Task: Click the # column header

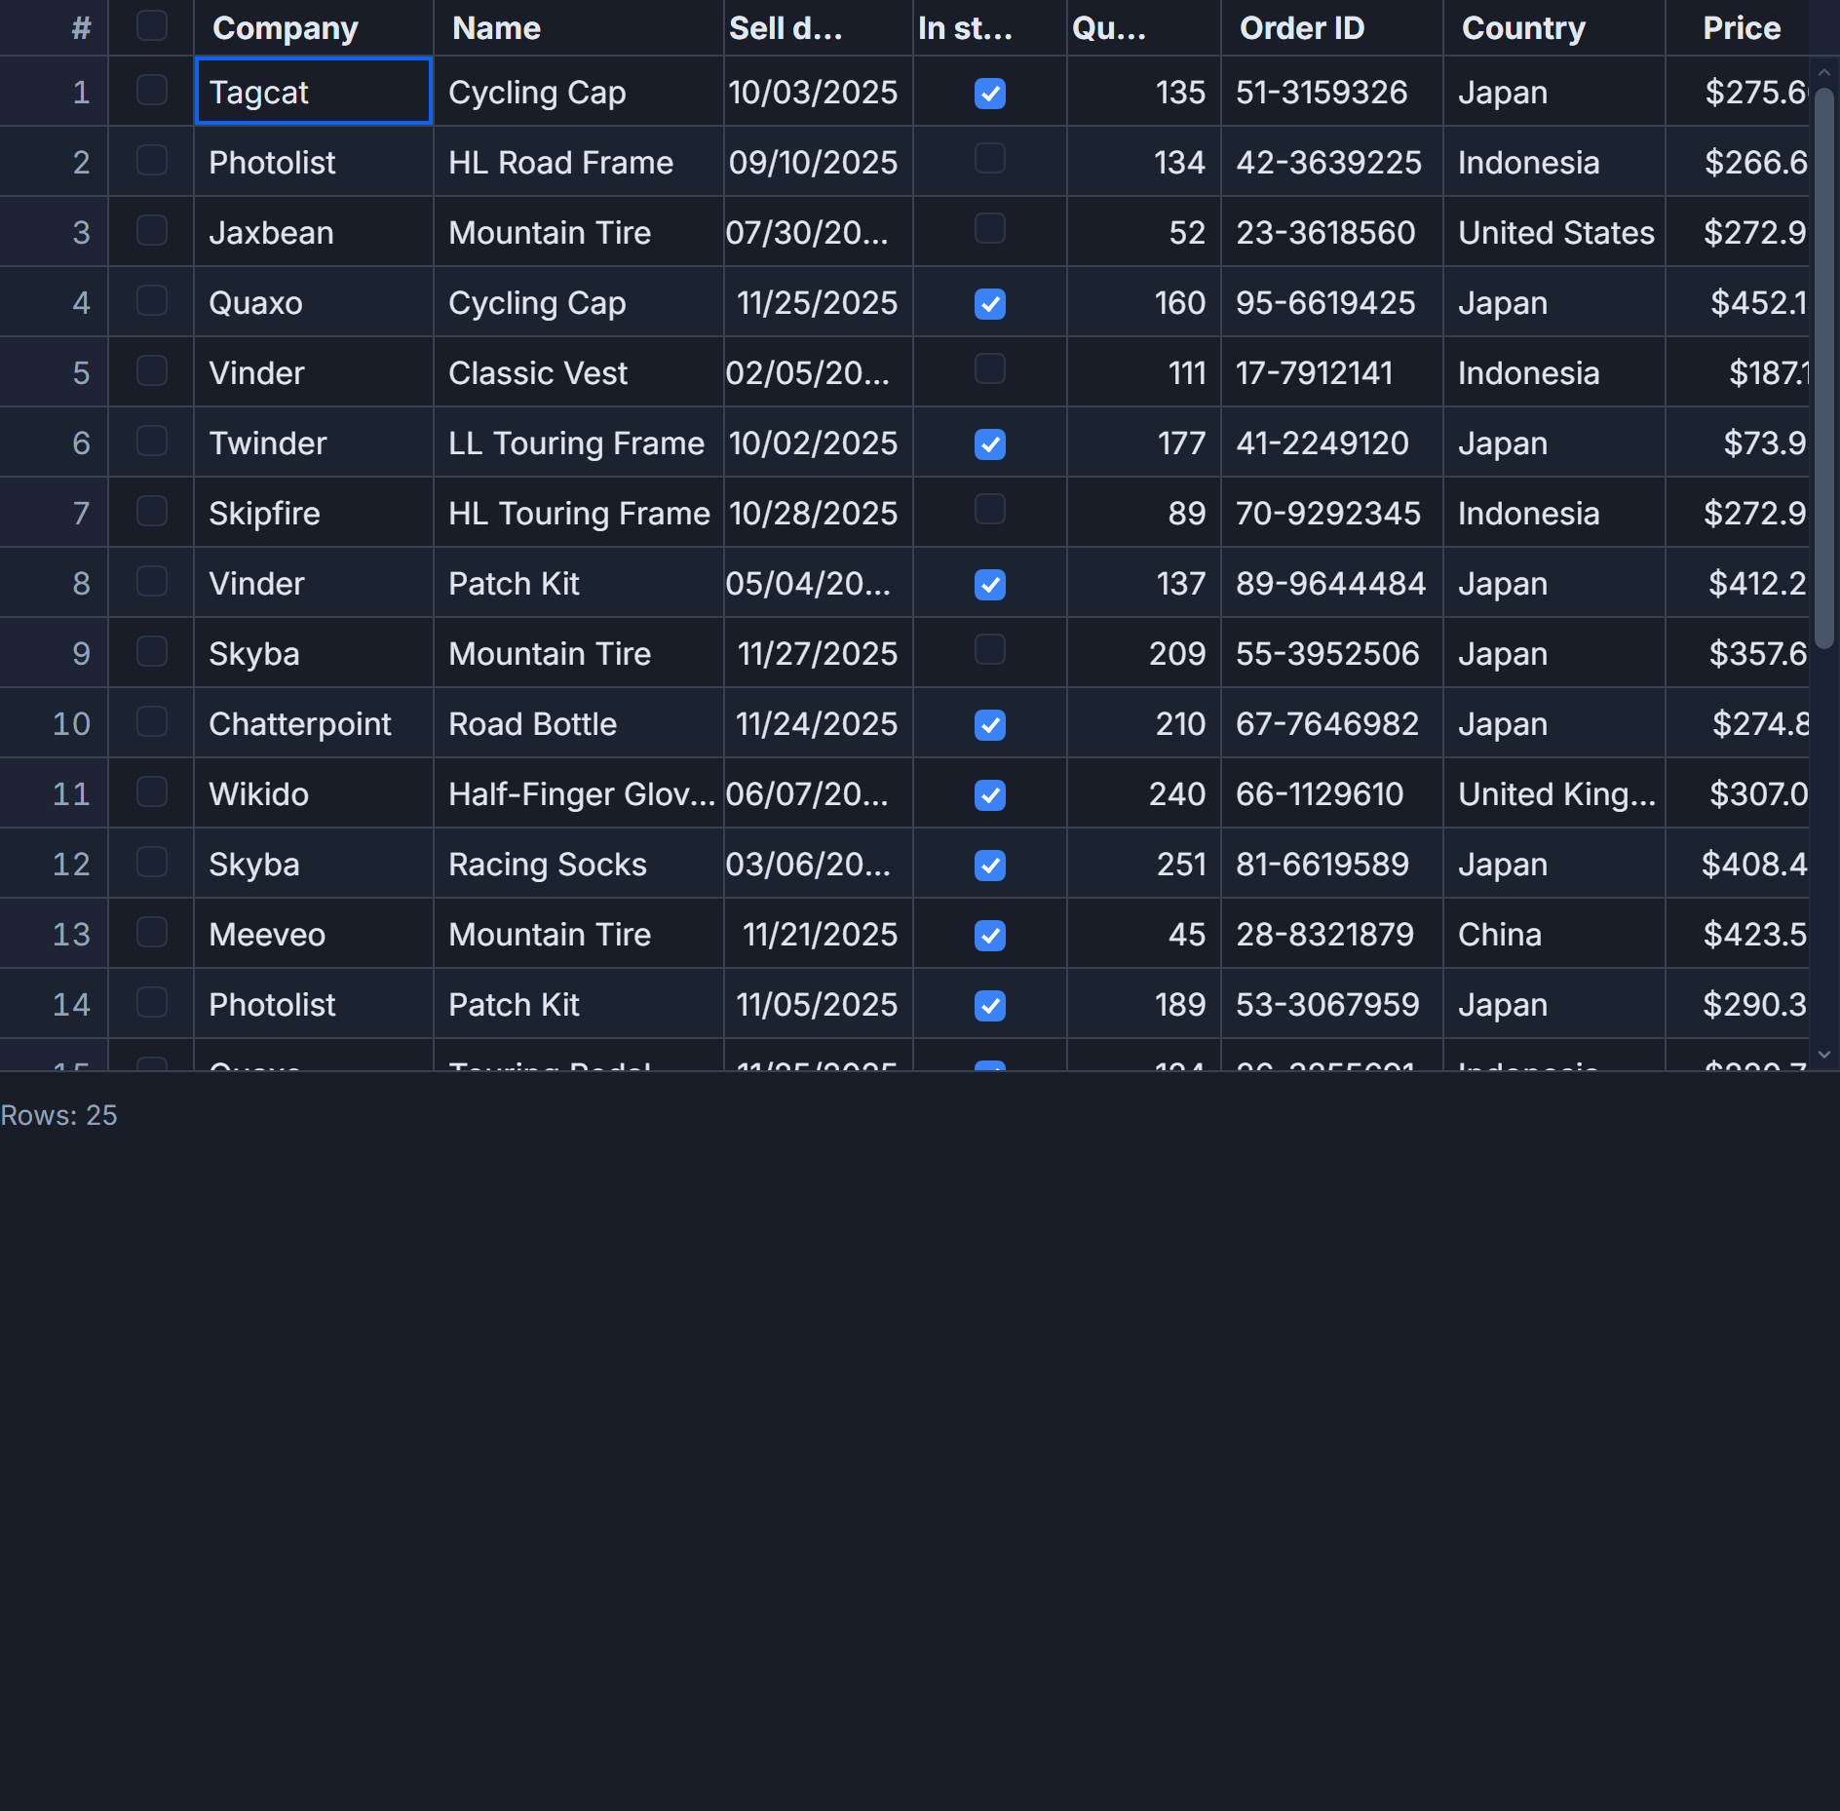Action: coord(54,28)
